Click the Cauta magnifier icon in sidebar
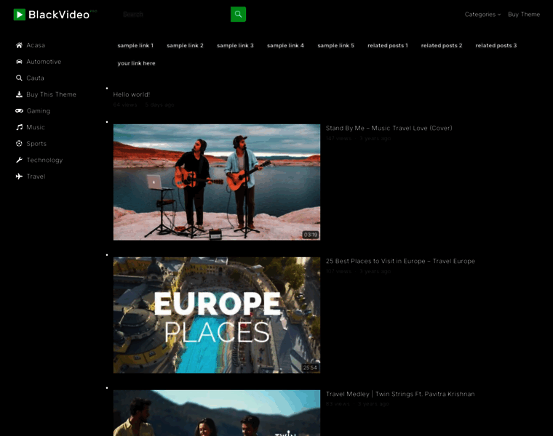This screenshot has width=553, height=436. [19, 78]
